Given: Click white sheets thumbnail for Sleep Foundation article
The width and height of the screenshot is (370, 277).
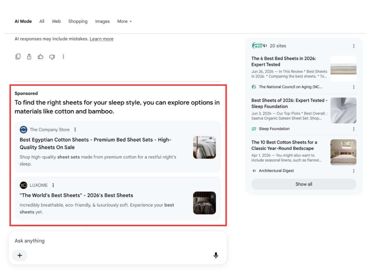Looking at the screenshot, I should pos(343,110).
